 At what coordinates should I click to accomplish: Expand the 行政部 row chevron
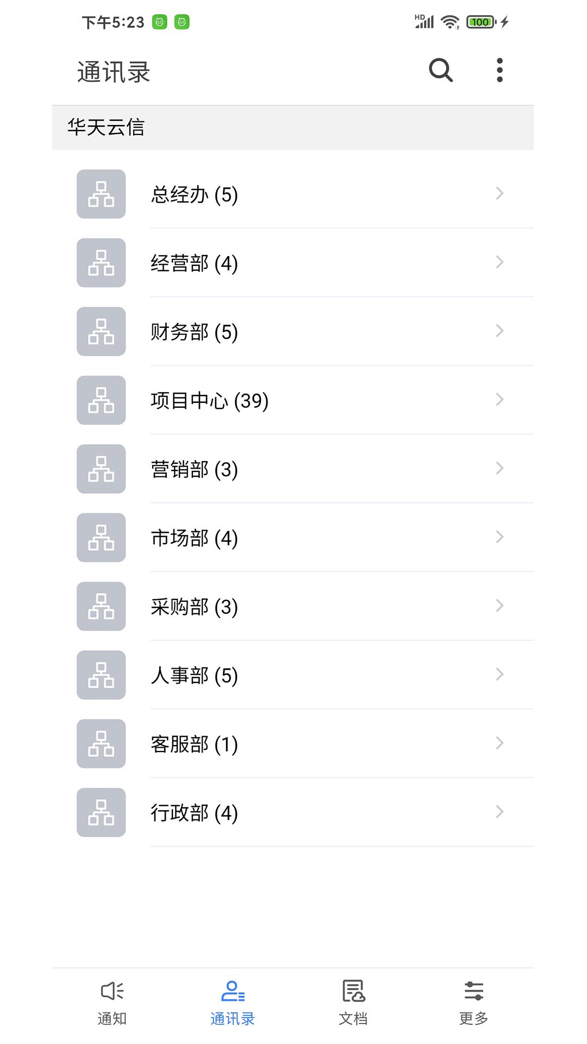499,812
